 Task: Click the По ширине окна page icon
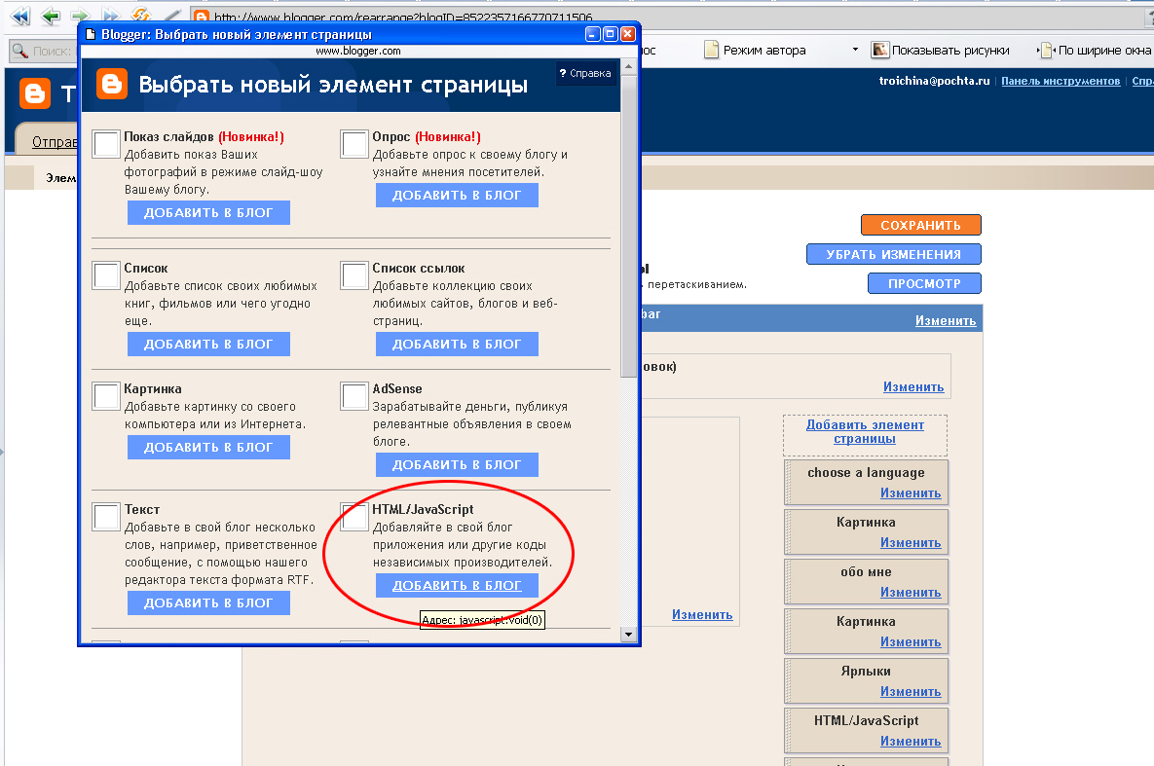pyautogui.click(x=1047, y=50)
